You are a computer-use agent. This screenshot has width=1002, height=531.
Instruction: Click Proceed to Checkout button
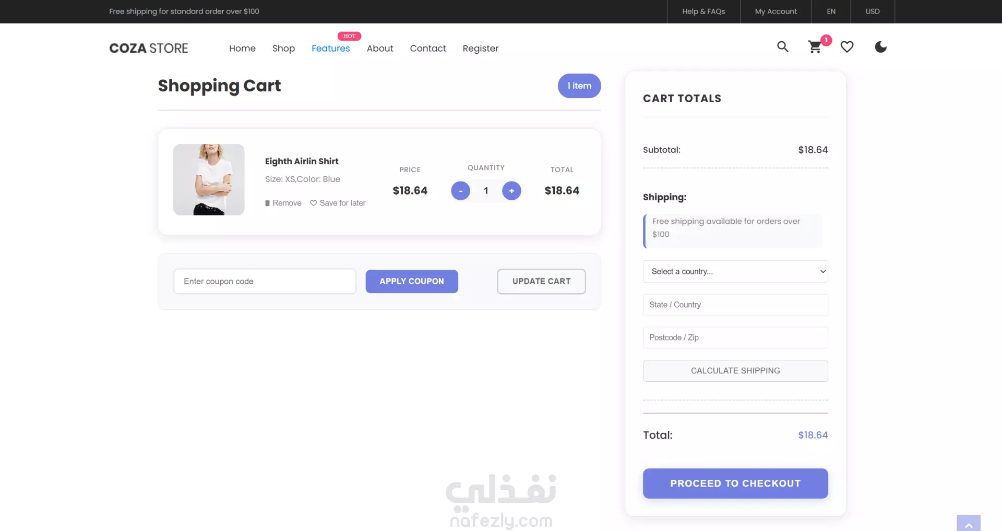735,484
